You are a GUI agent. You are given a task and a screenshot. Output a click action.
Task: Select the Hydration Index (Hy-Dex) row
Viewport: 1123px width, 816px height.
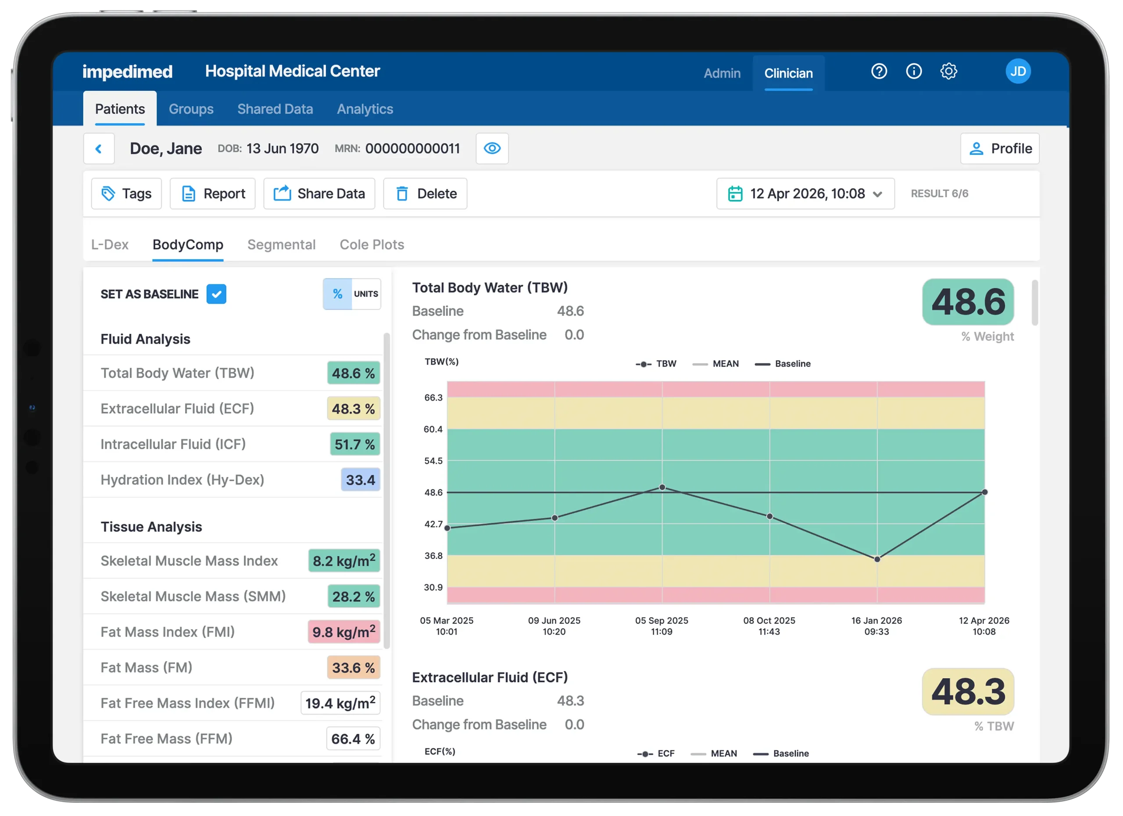click(x=233, y=480)
